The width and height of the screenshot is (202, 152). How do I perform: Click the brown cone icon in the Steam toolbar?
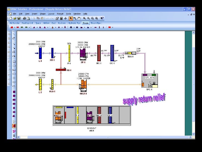point(52,27)
